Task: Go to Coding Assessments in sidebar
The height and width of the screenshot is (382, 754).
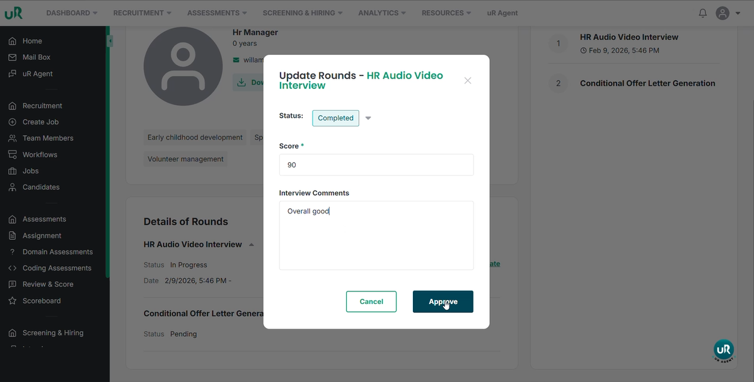Action: tap(57, 268)
